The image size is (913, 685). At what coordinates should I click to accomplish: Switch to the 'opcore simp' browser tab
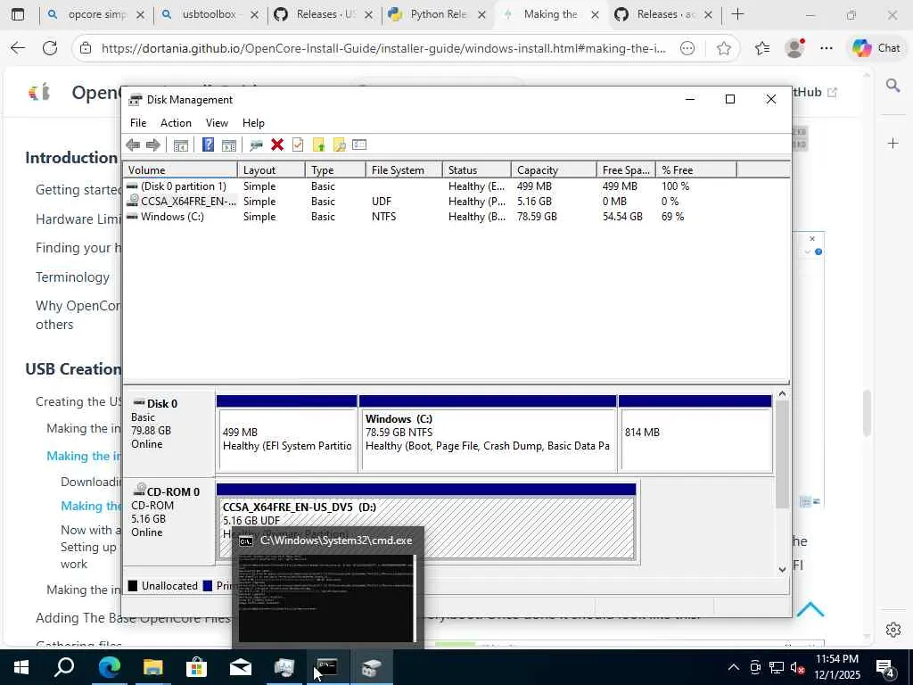coord(96,14)
